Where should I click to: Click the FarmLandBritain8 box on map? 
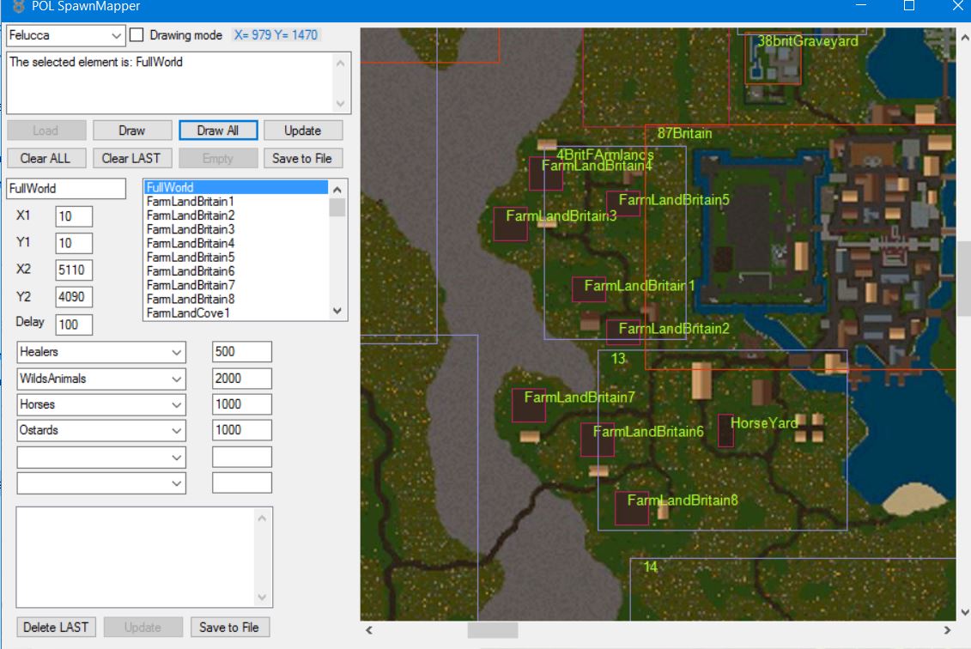point(632,508)
